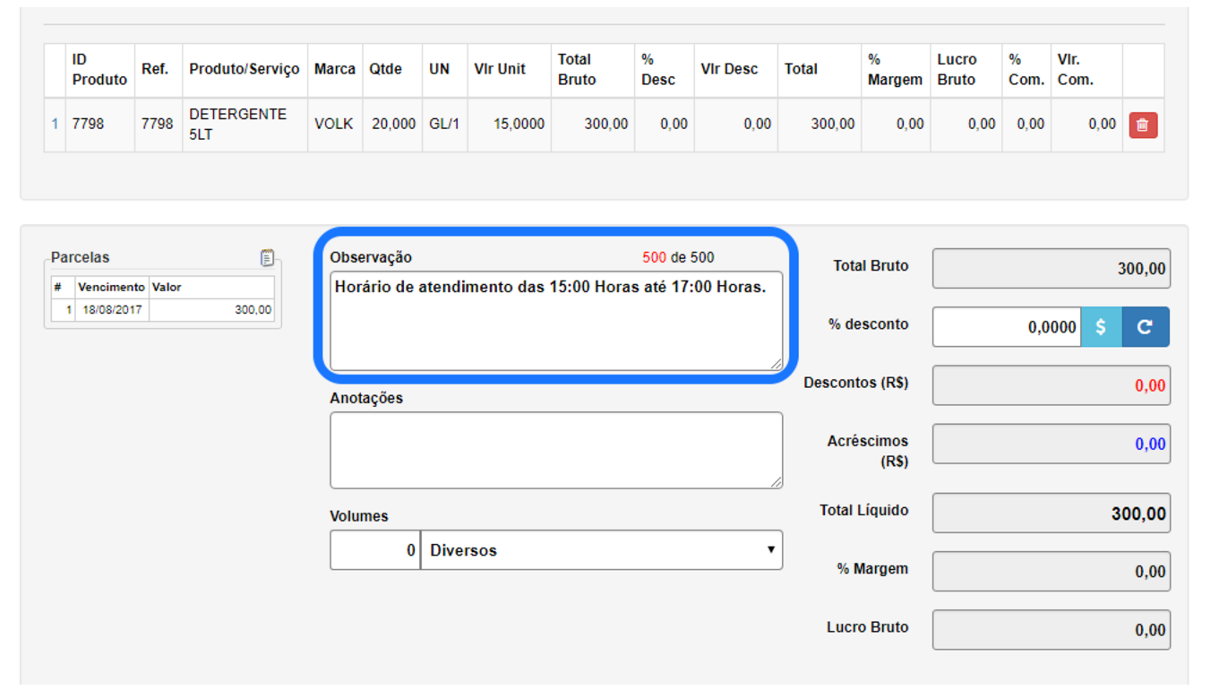Select the Total Bruto summary field

pyautogui.click(x=1051, y=269)
